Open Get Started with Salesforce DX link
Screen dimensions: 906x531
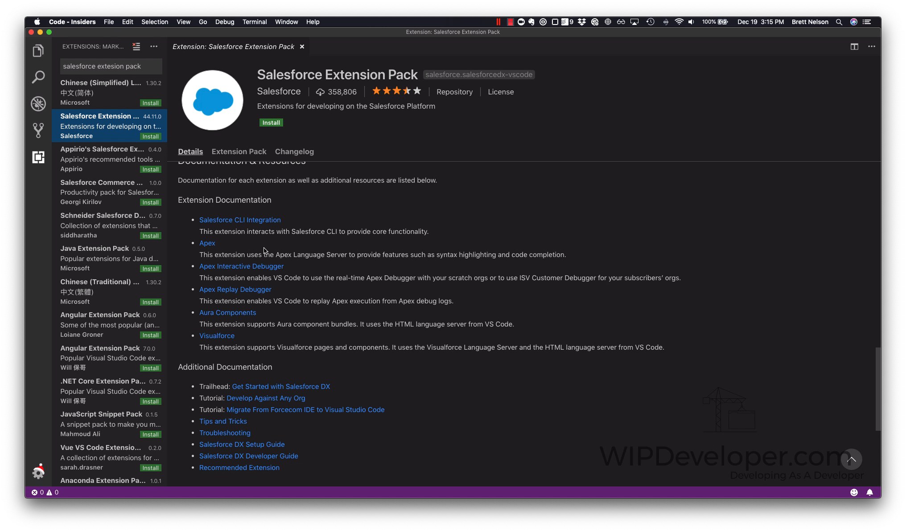281,386
